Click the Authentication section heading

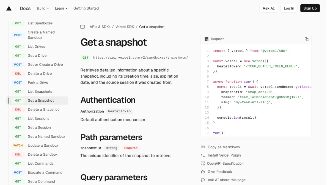[x=108, y=100]
